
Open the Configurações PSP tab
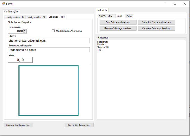click(36, 17)
